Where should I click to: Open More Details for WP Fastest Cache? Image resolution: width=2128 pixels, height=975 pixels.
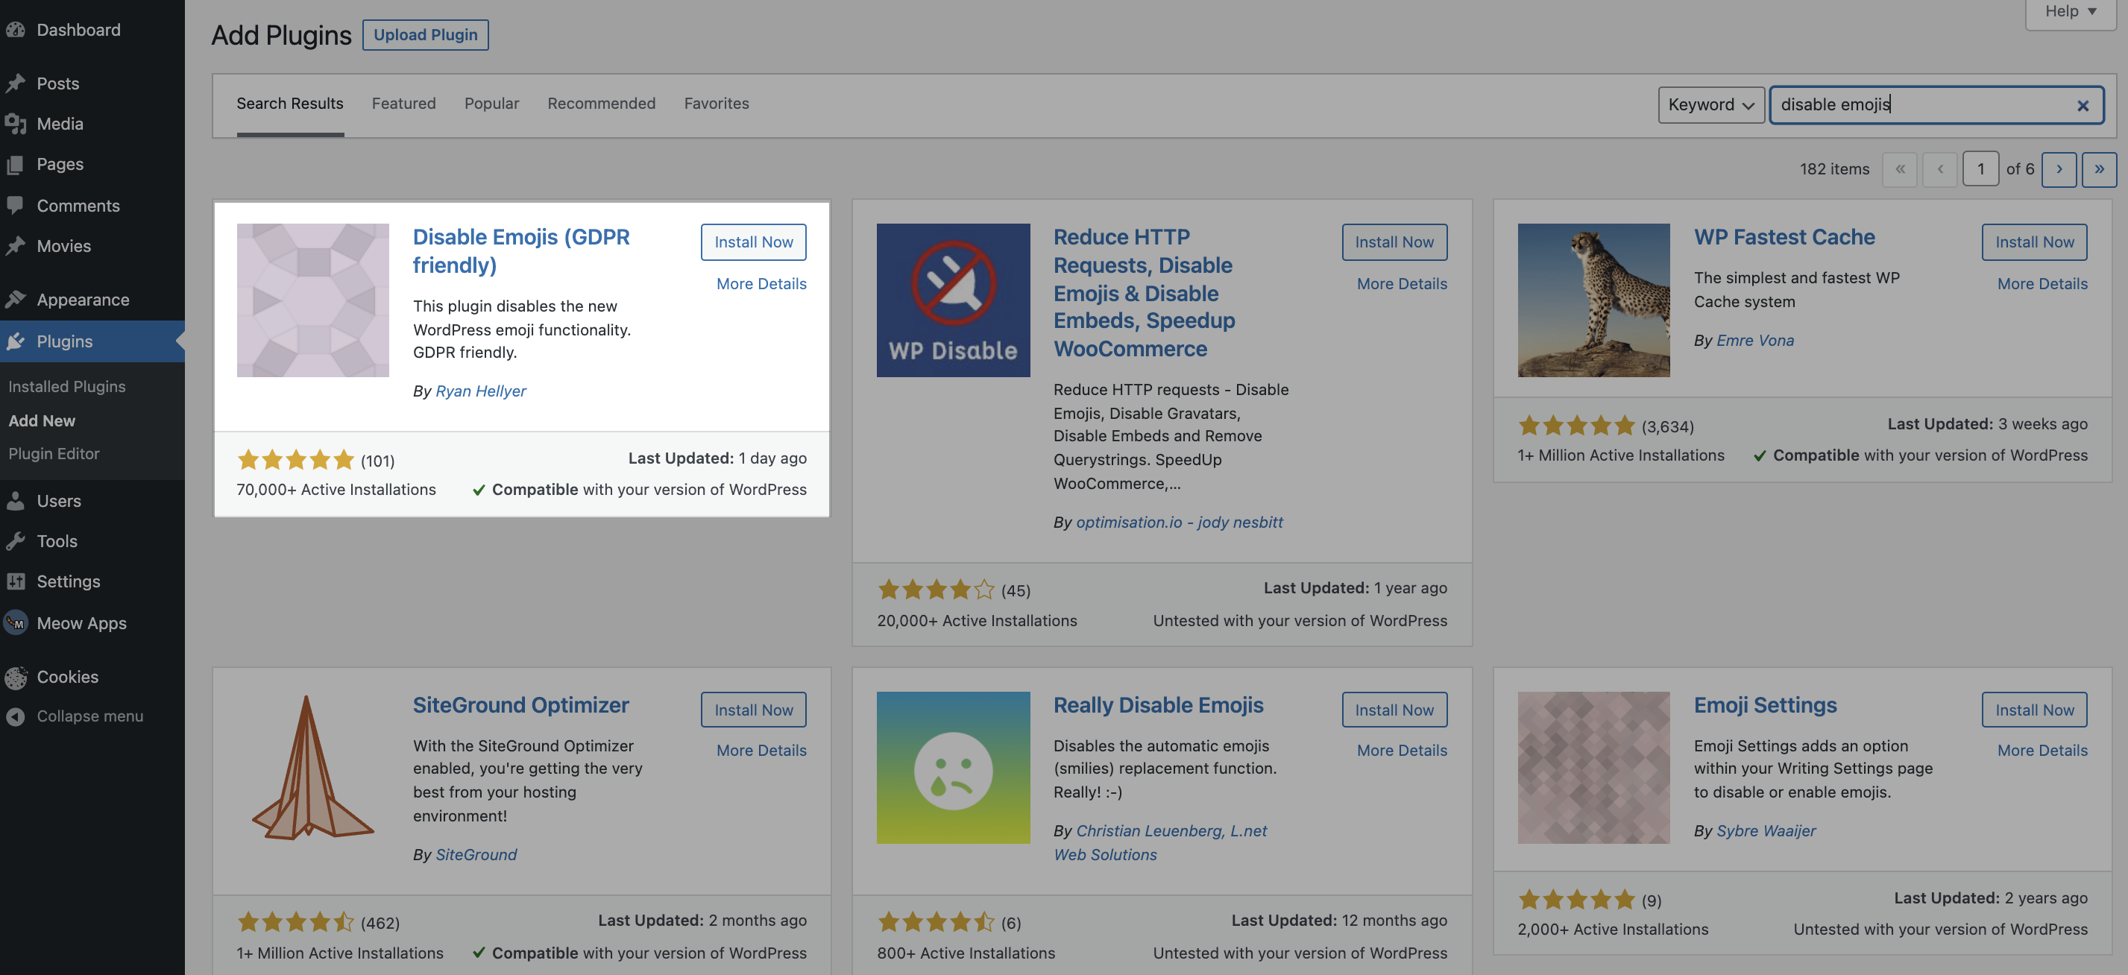tap(2042, 283)
